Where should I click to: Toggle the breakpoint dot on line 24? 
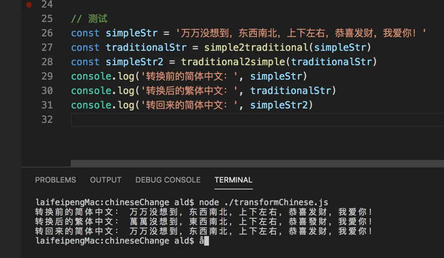(x=29, y=5)
